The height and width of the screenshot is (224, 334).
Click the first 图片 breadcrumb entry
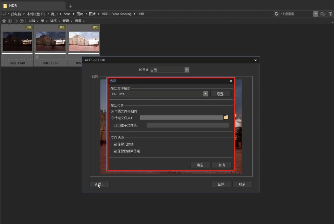point(80,14)
